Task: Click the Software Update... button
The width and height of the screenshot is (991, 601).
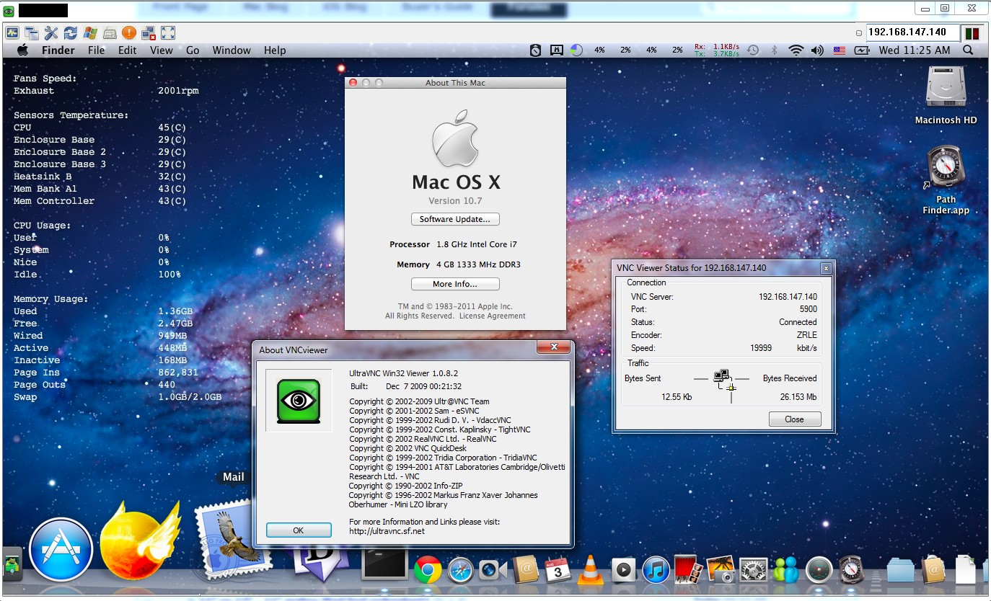Action: coord(454,219)
